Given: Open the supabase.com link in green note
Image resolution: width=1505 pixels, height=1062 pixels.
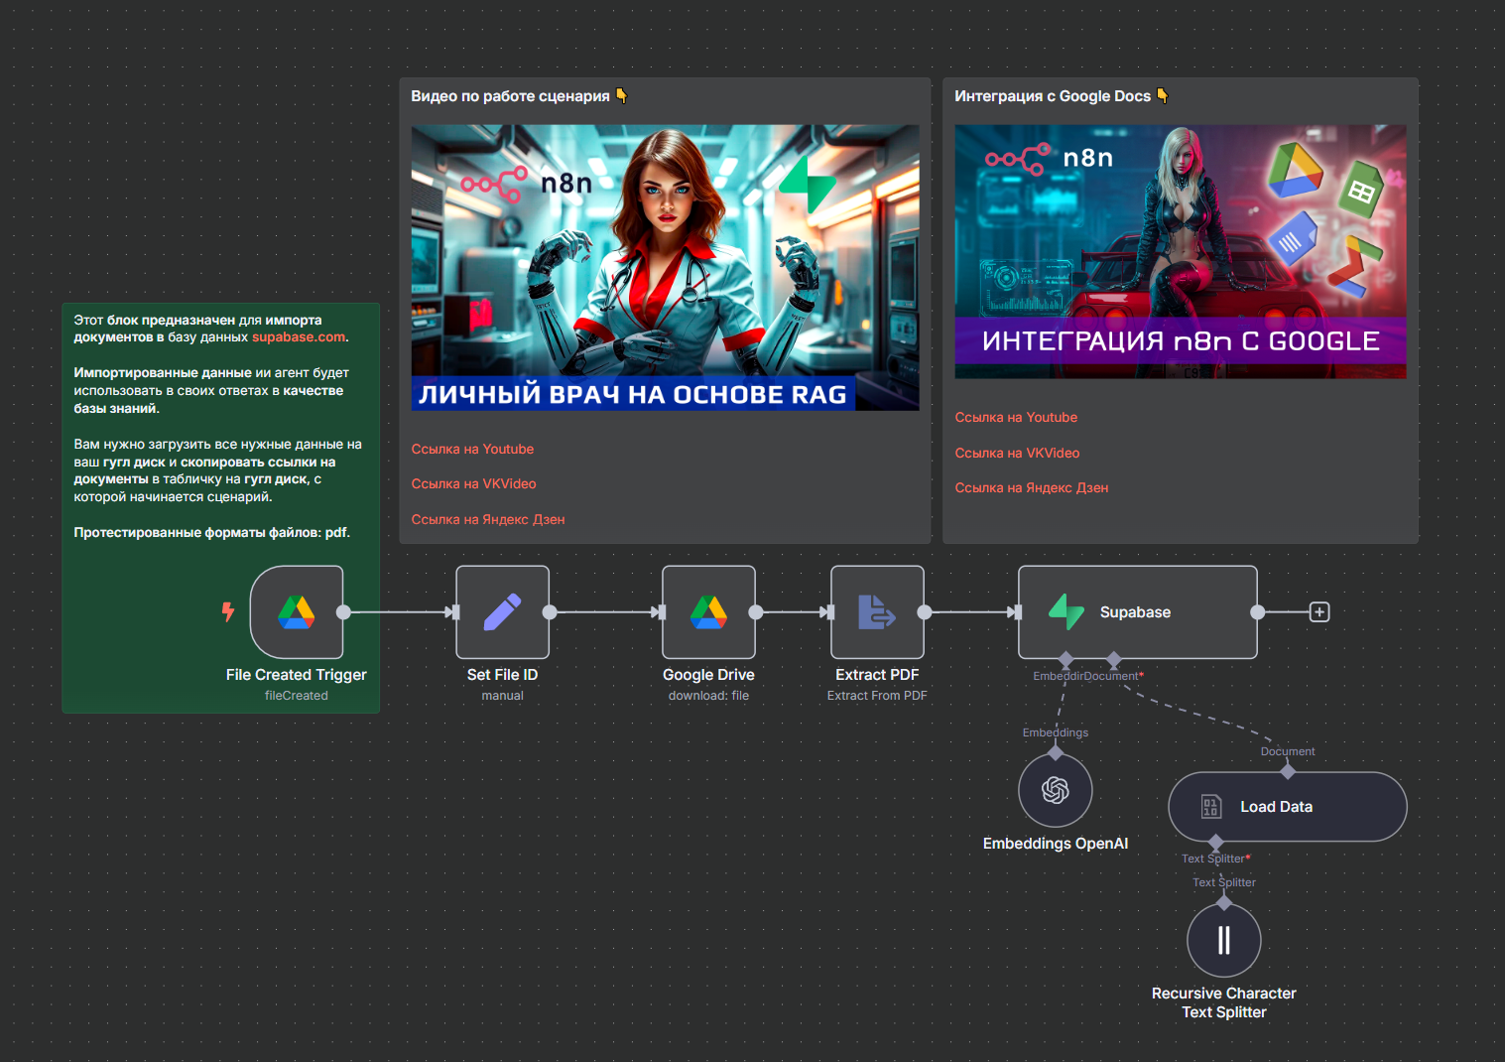Looking at the screenshot, I should (299, 337).
